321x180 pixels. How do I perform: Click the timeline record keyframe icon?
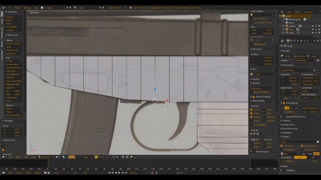pyautogui.click(x=152, y=173)
